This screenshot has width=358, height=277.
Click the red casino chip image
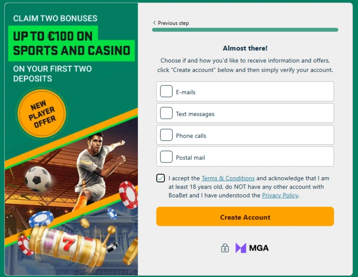tap(129, 194)
